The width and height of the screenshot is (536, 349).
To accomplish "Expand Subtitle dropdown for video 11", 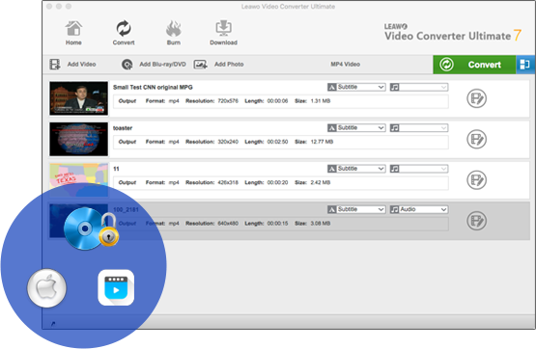I will [356, 169].
